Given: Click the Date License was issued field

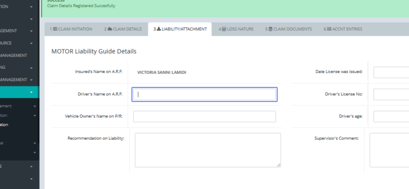Looking at the screenshot, I should tap(391, 72).
